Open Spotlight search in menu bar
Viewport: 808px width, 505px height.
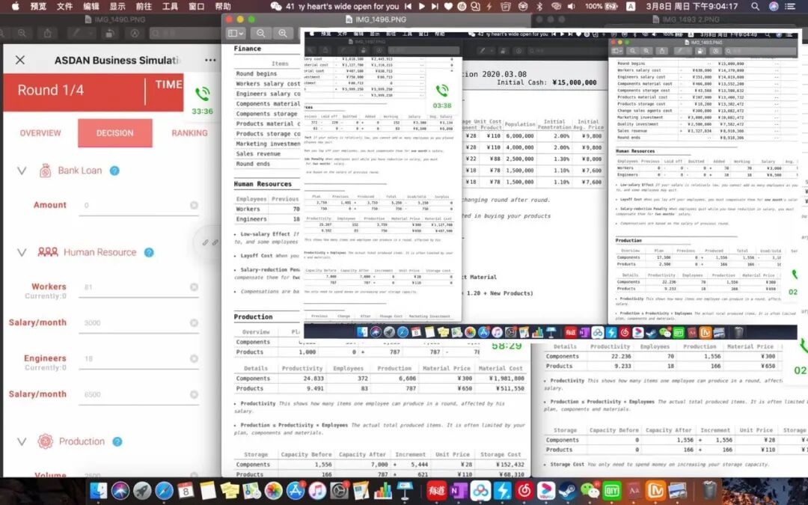tap(755, 6)
